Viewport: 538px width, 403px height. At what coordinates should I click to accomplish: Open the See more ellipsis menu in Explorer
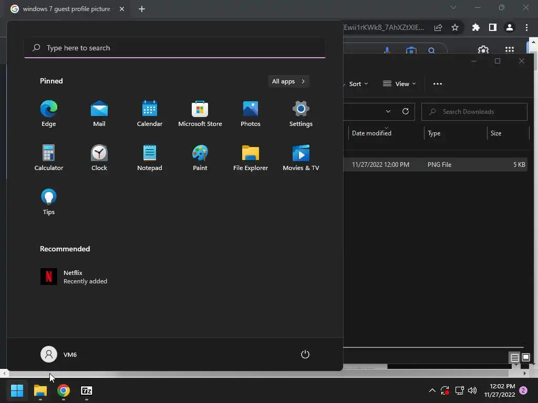point(438,84)
